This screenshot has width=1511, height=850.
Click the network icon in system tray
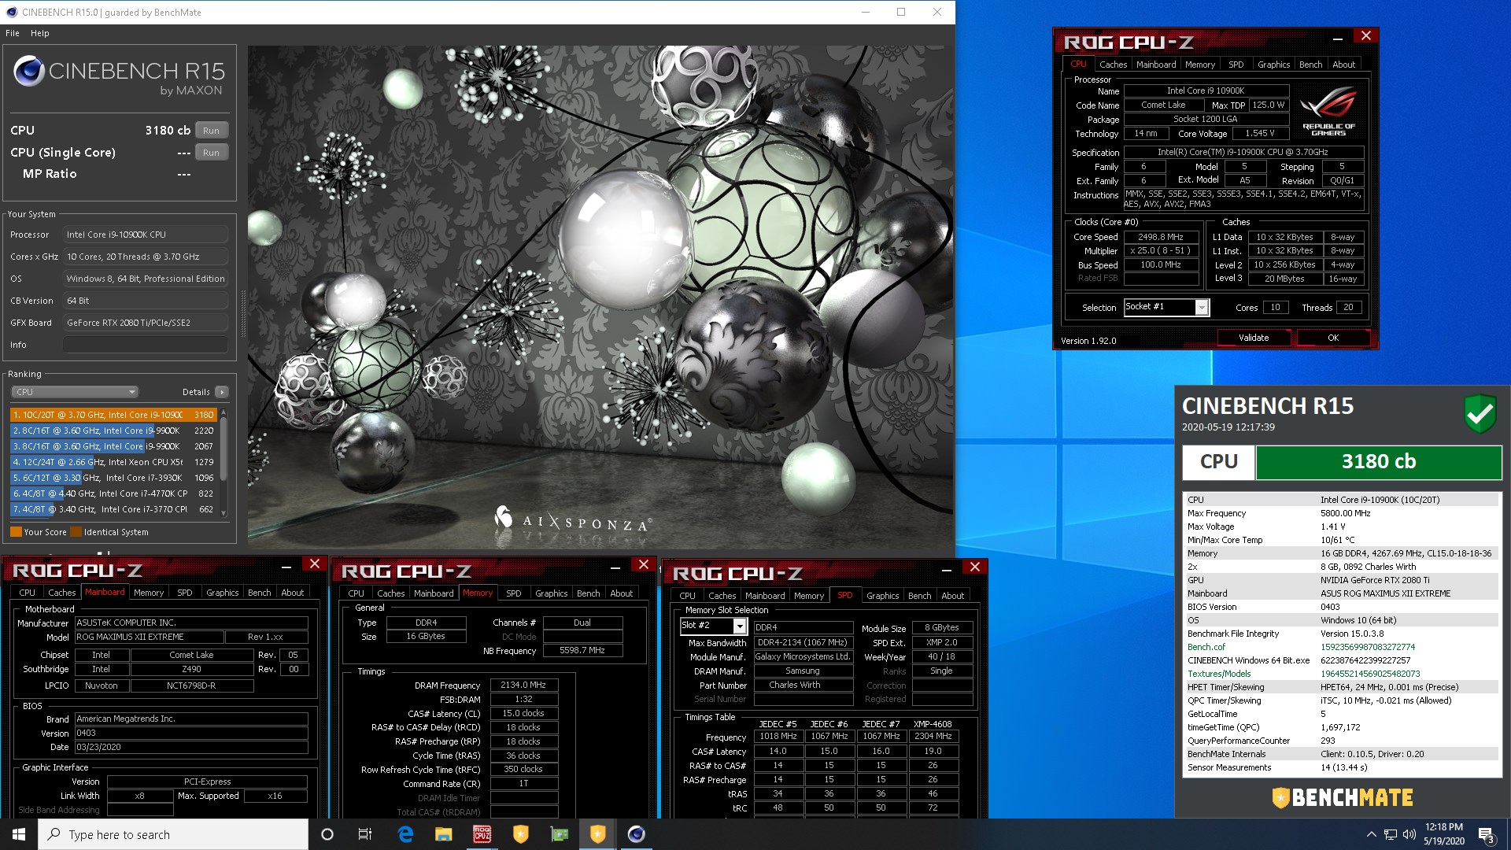click(x=1391, y=834)
